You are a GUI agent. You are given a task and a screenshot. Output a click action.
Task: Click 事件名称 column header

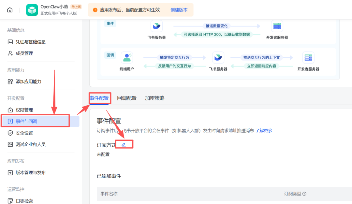tap(109, 194)
